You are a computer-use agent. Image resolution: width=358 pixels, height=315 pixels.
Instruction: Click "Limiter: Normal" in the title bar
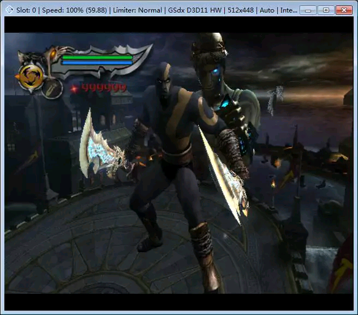137,10
